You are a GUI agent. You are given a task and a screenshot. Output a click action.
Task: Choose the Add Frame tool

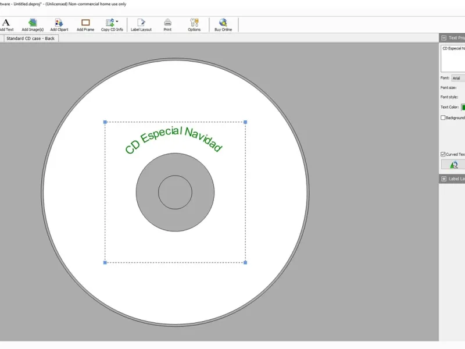pyautogui.click(x=85, y=25)
